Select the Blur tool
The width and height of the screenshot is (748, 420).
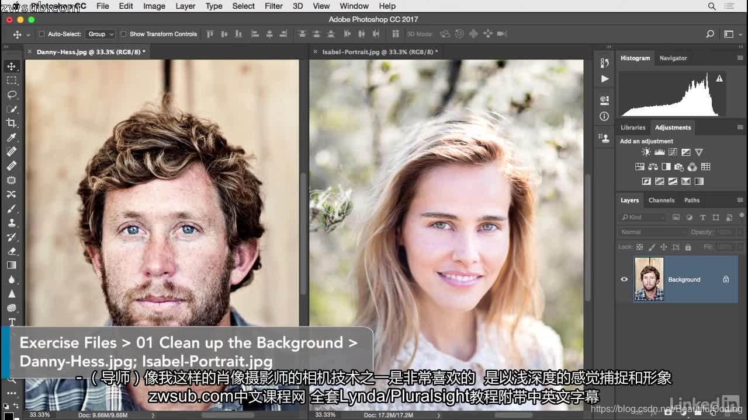pyautogui.click(x=12, y=279)
